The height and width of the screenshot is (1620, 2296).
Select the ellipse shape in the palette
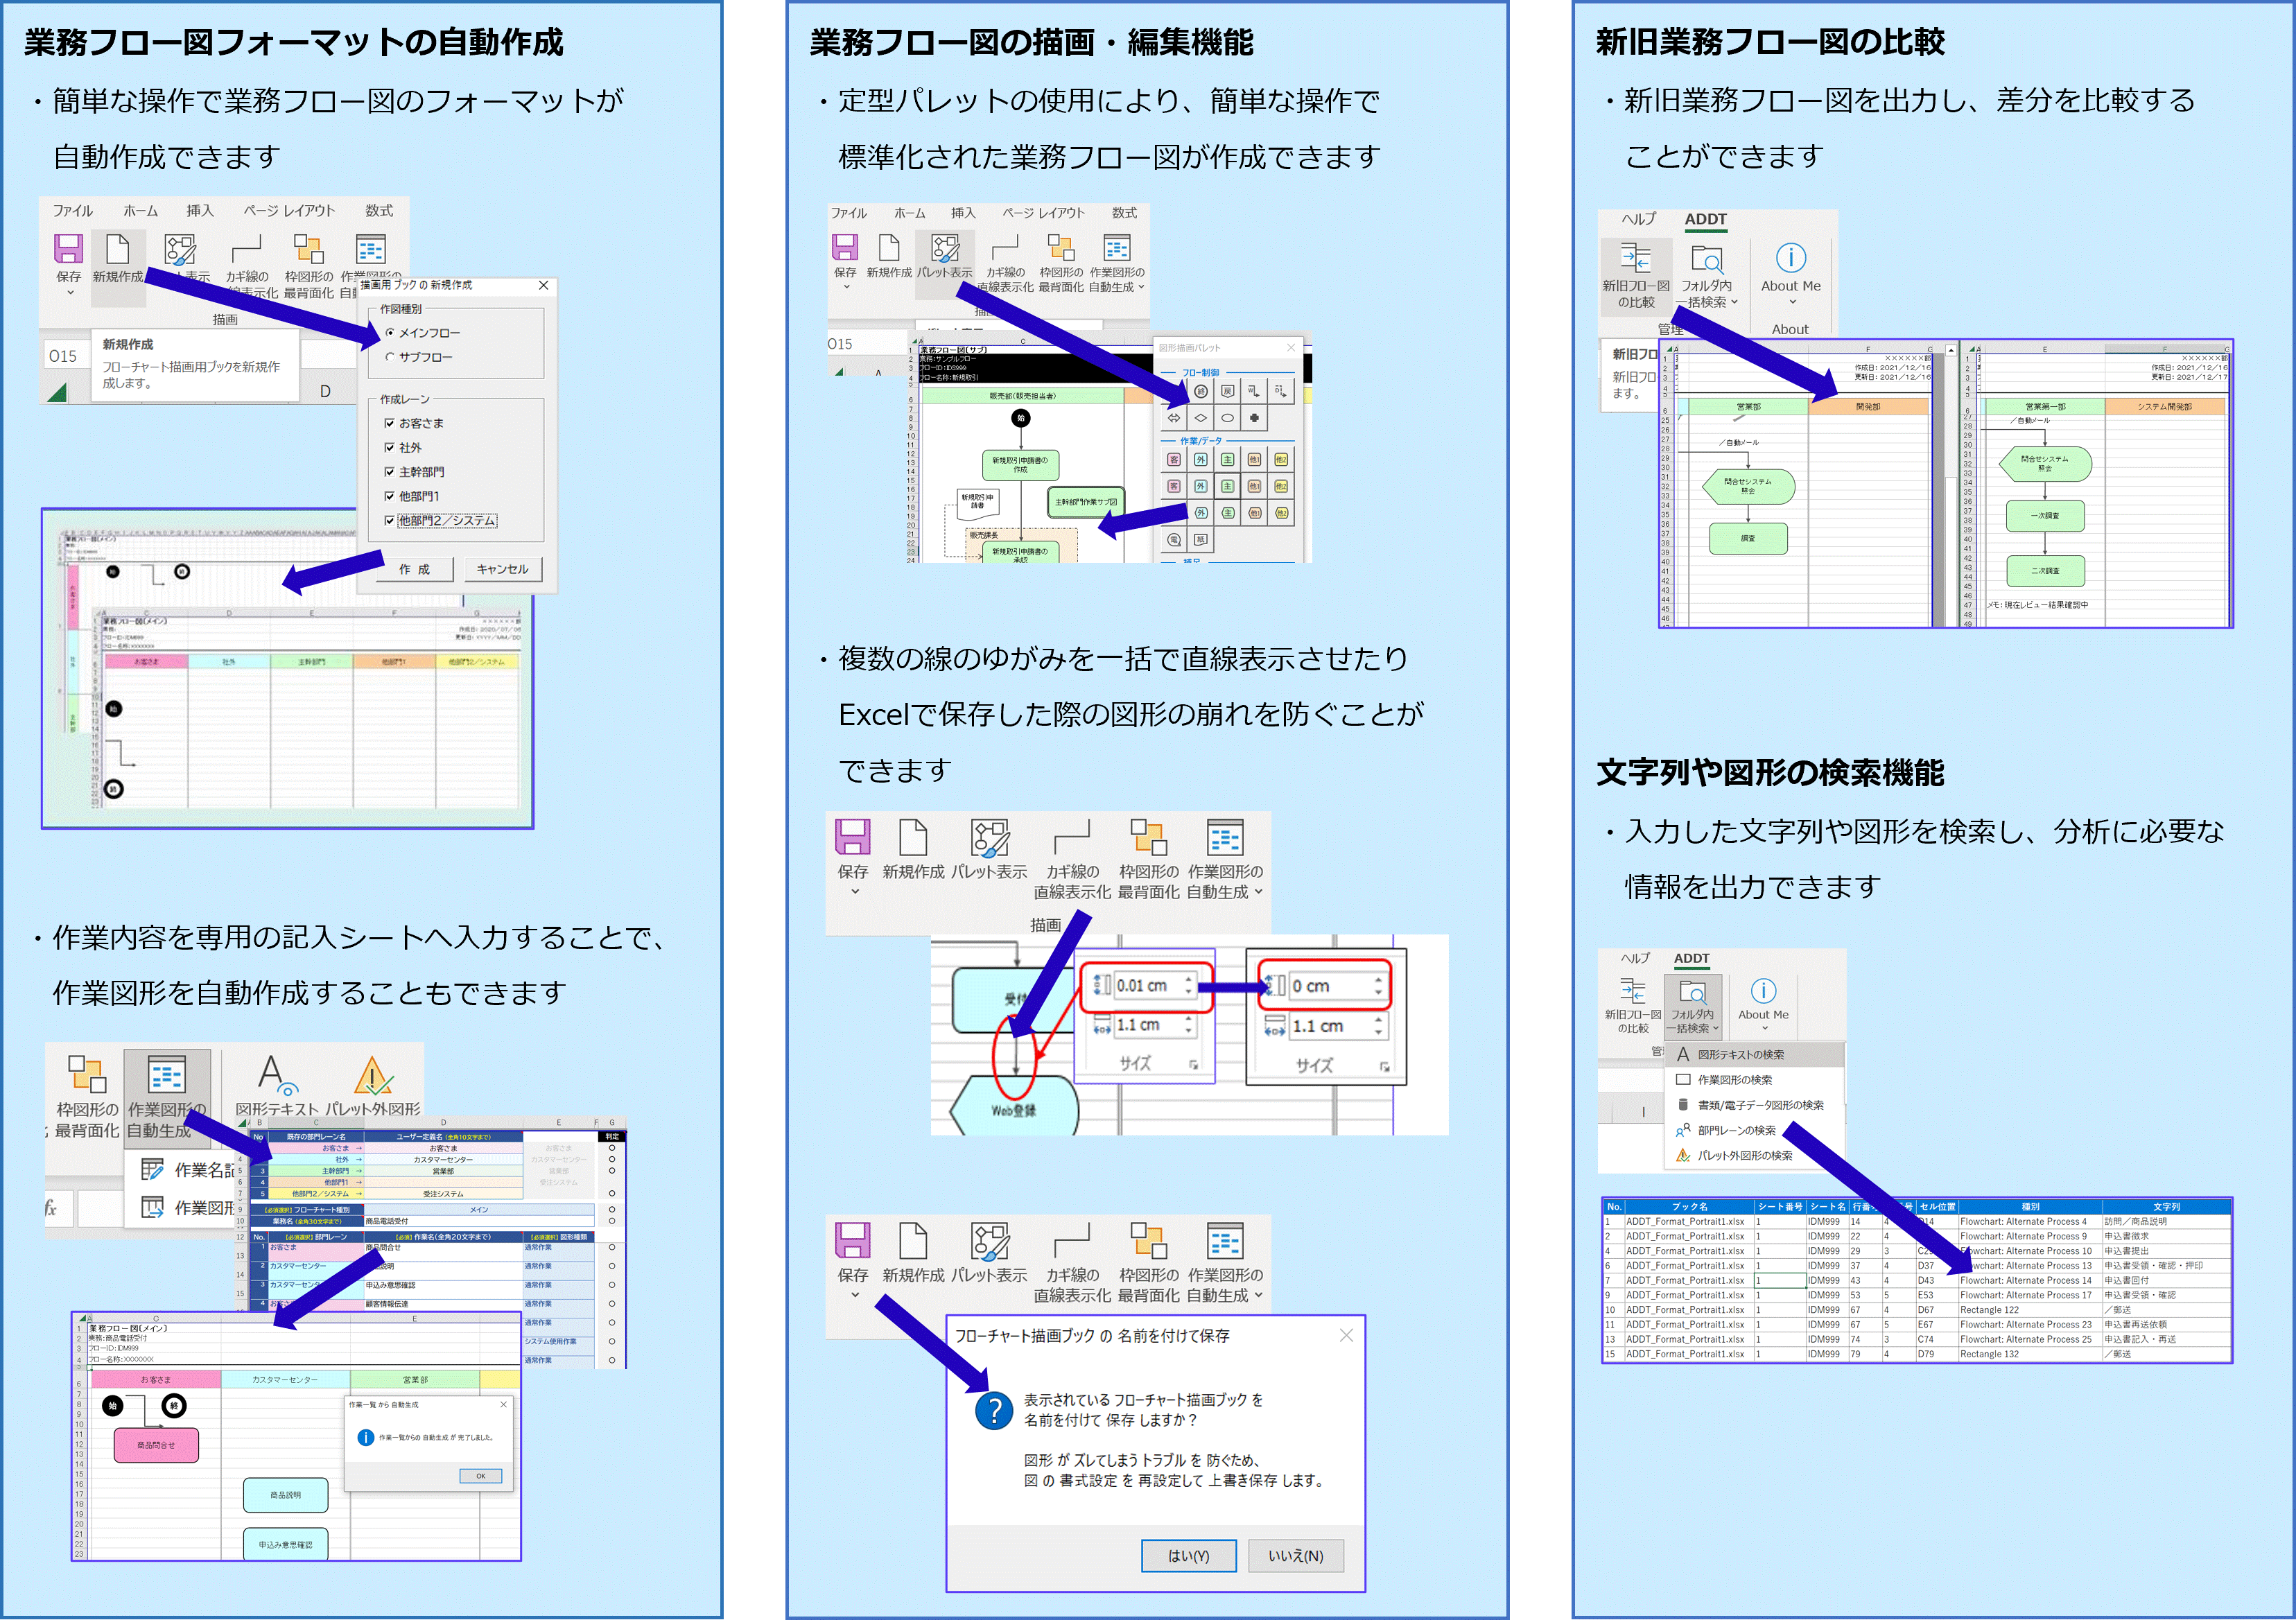click(x=1228, y=418)
